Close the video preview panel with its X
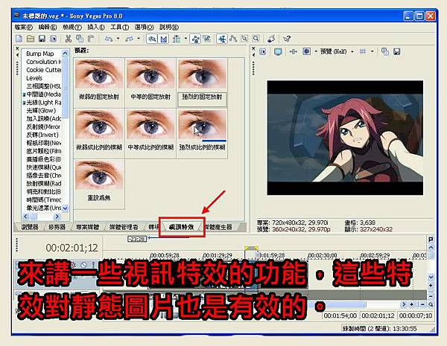 pyautogui.click(x=253, y=48)
